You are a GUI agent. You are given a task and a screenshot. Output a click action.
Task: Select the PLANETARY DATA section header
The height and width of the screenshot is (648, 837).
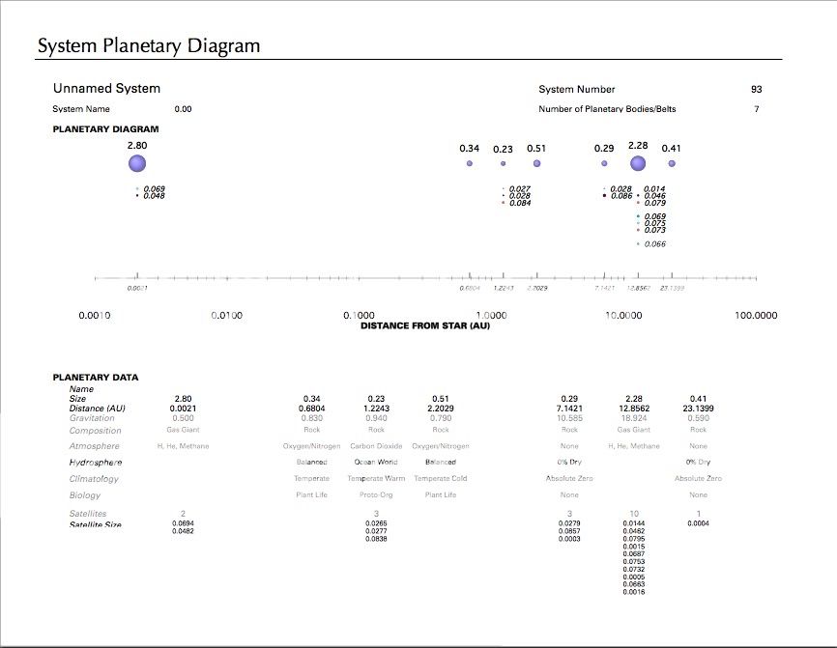(96, 377)
